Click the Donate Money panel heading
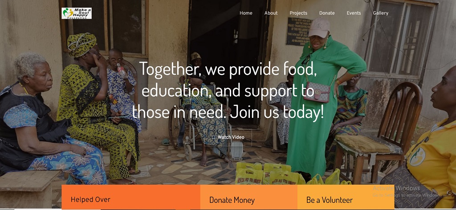The image size is (456, 210). [x=232, y=200]
